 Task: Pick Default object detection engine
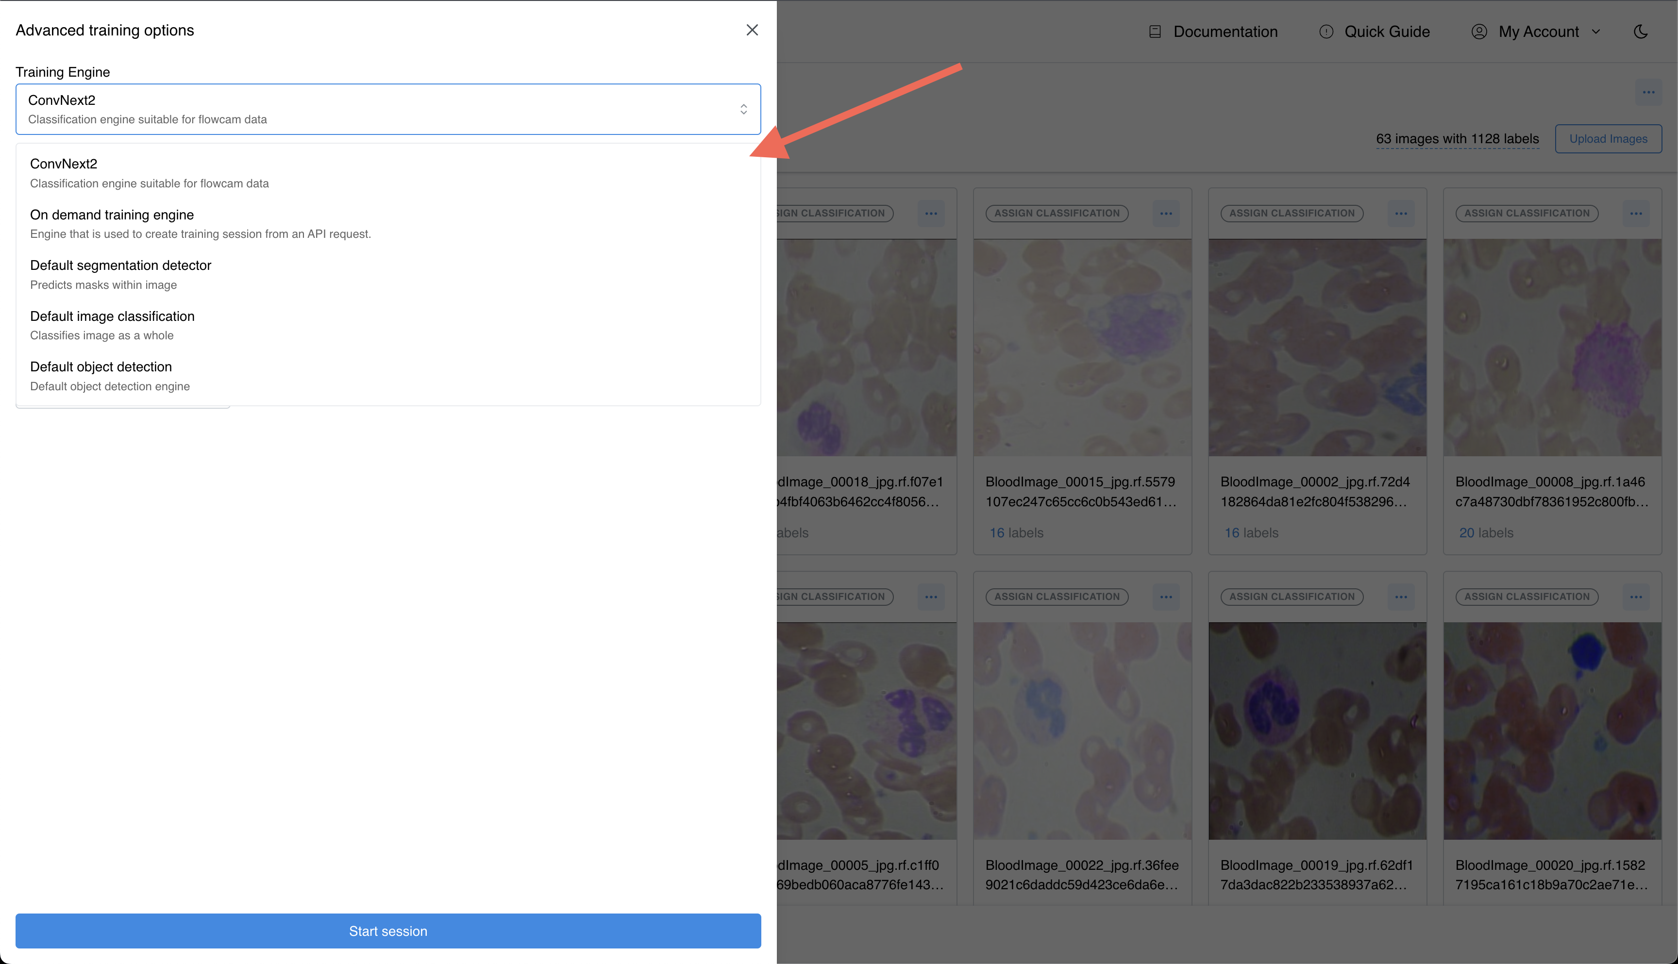pyautogui.click(x=388, y=376)
